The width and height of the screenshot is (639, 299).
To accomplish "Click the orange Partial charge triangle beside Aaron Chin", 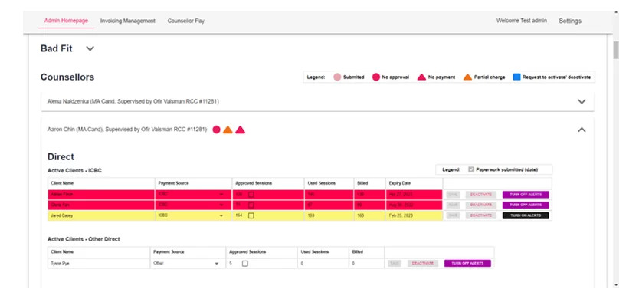I will 228,130.
